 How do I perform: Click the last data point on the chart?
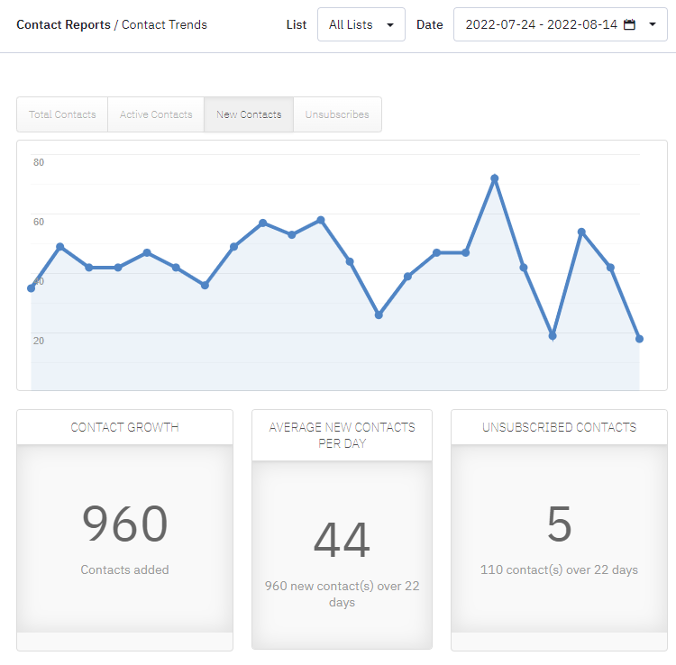coord(639,339)
